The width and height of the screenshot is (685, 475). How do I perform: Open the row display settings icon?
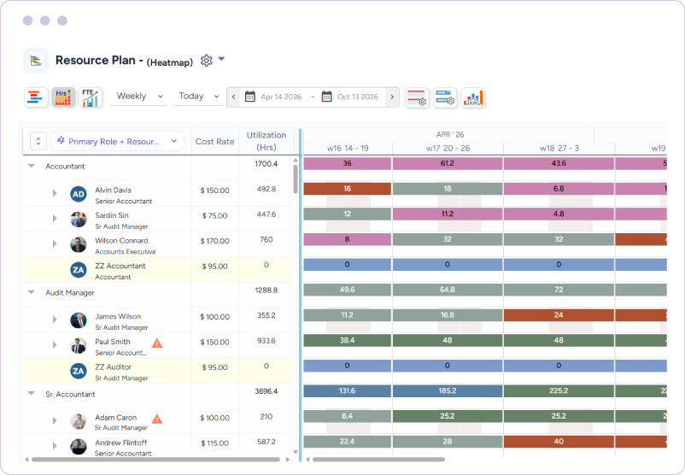click(417, 97)
